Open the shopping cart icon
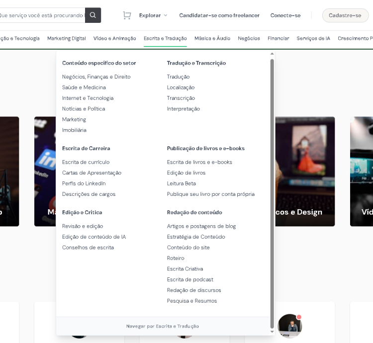 click(127, 15)
